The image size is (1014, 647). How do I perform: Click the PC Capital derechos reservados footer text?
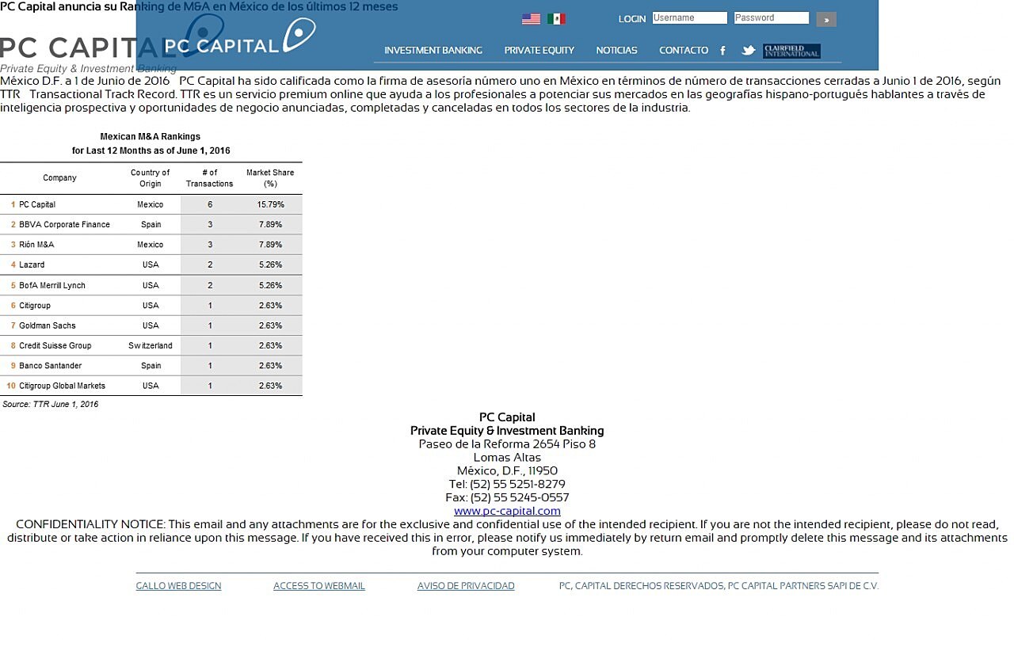tap(719, 586)
